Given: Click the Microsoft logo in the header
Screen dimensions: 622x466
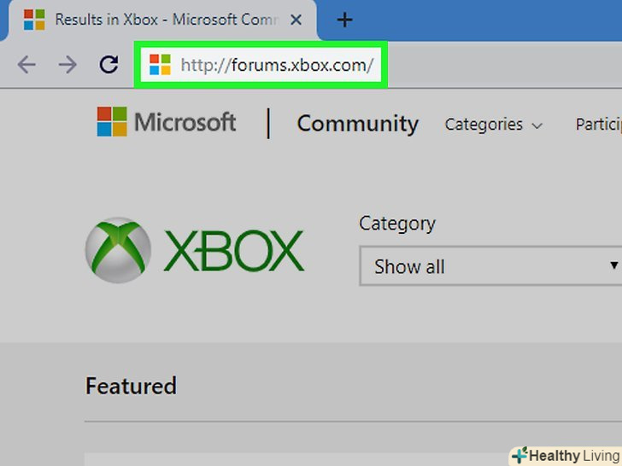Looking at the screenshot, I should [167, 122].
